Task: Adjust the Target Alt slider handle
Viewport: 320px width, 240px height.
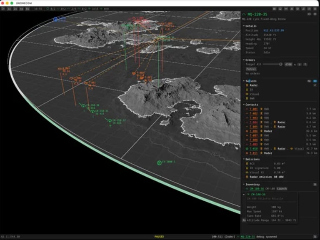Action: tap(281, 64)
